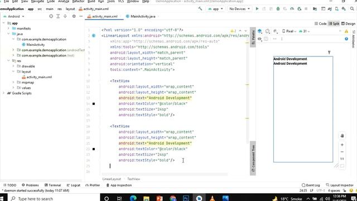
Task: Click the black color gutter swatch on line 22
Action: click(x=94, y=149)
